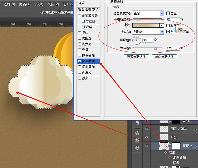Enable the 反向 reverse checkbox
Viewport: 198px width, 168px height.
coord(168,25)
